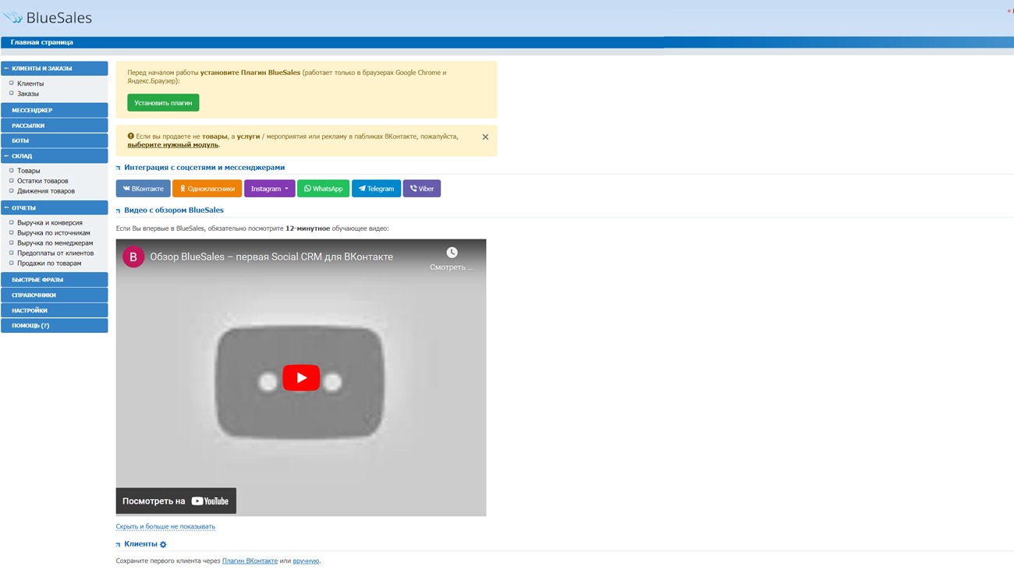The image size is (1014, 570).
Task: Expand the Instagram dropdown
Action: [x=270, y=189]
